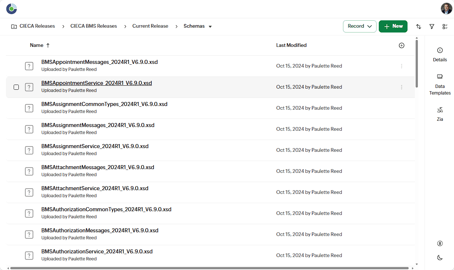Open the filter funnel icon
454x270 pixels.
pos(432,27)
